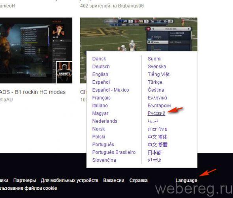
Task: Select Slovenčina language
Action: click(104, 160)
